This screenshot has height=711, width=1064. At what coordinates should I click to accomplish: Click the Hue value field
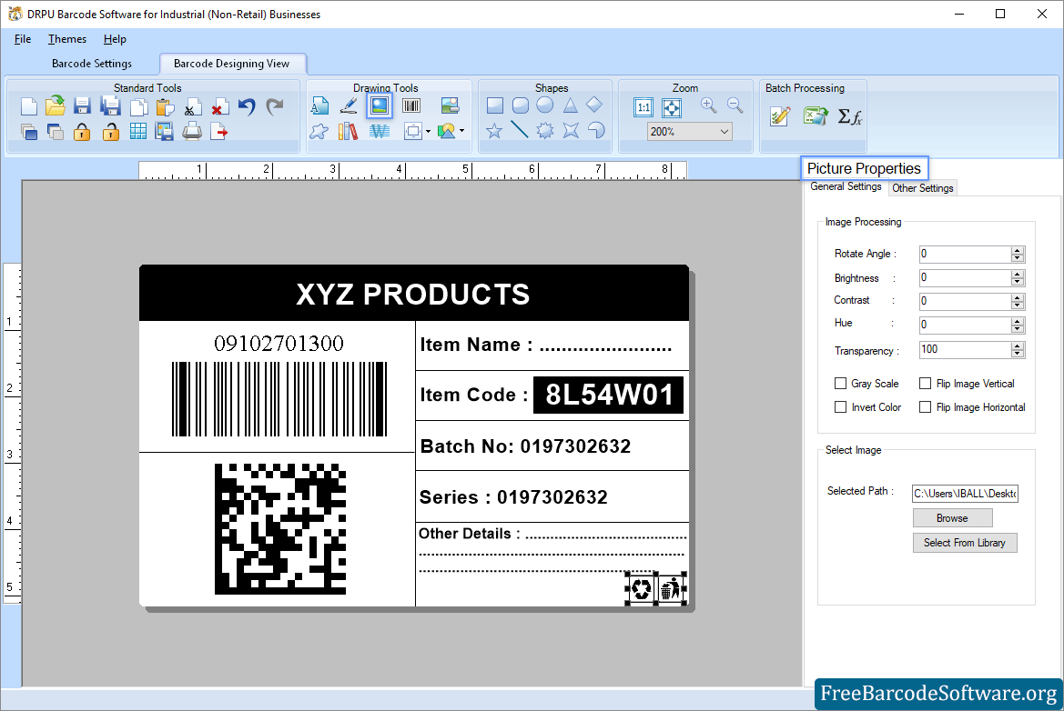point(964,325)
